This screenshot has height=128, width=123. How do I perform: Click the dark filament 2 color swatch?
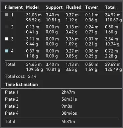coord(7,27)
